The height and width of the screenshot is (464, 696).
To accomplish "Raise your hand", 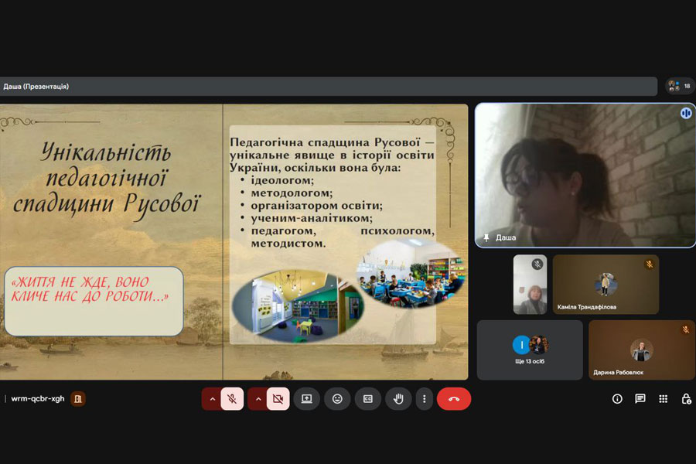I will [x=398, y=399].
